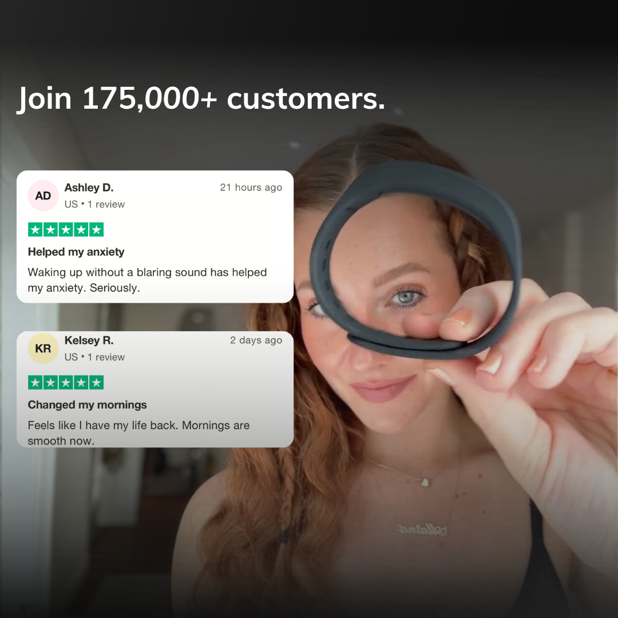Screen dimensions: 618x618
Task: Click Ashley D.'s fifth green star
Action: pos(96,229)
